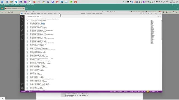Open a new browser tab with the plus button

click(x=27, y=8)
